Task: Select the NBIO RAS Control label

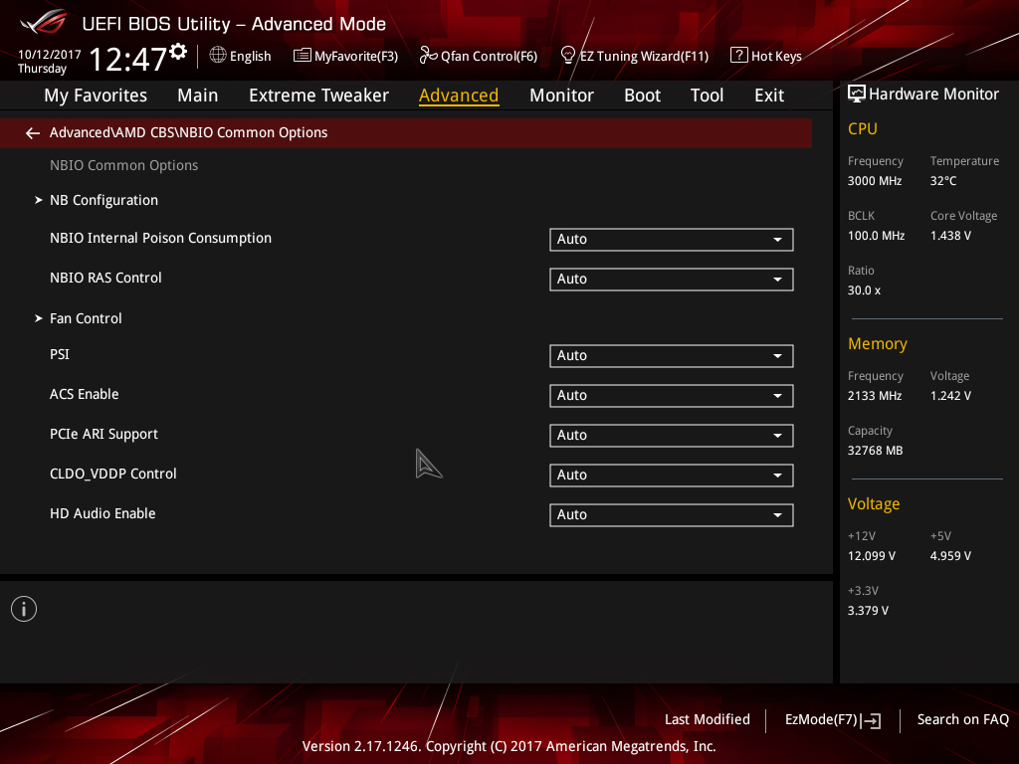Action: 105,279
